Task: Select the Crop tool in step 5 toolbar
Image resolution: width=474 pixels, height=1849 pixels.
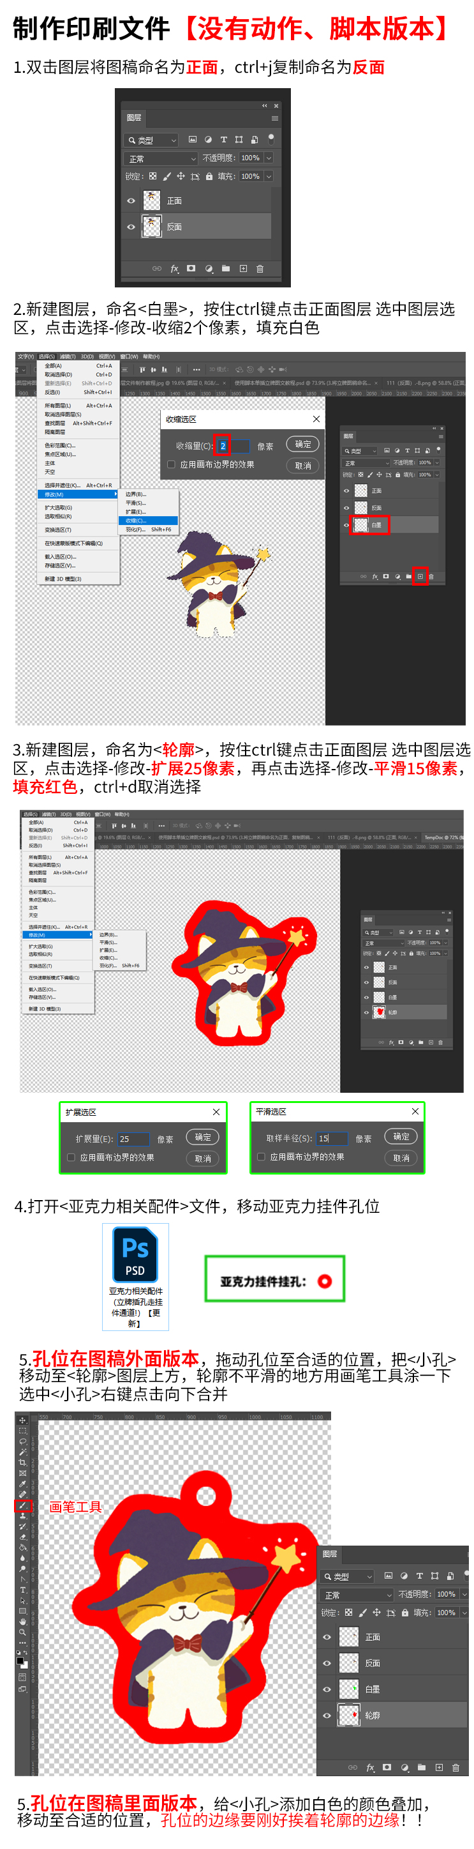Action: click(22, 1463)
